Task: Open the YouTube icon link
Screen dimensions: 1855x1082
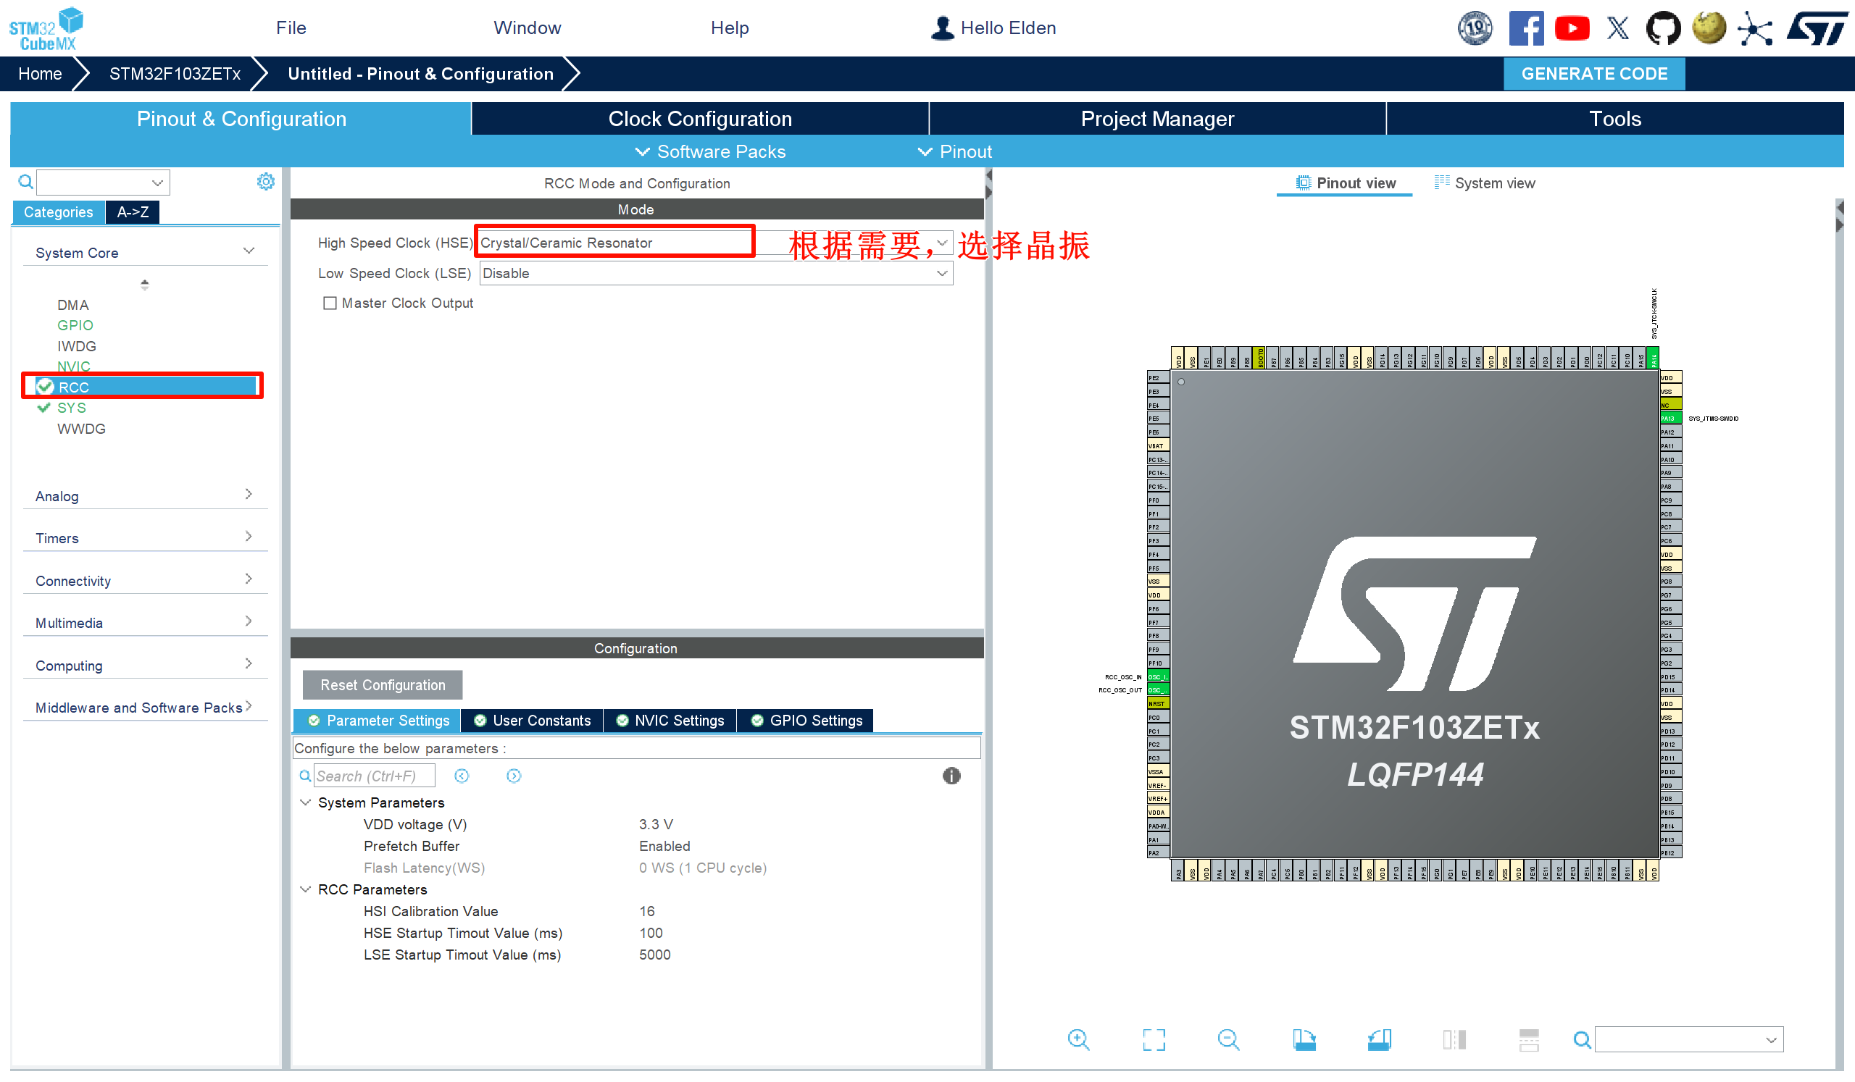Action: tap(1572, 29)
